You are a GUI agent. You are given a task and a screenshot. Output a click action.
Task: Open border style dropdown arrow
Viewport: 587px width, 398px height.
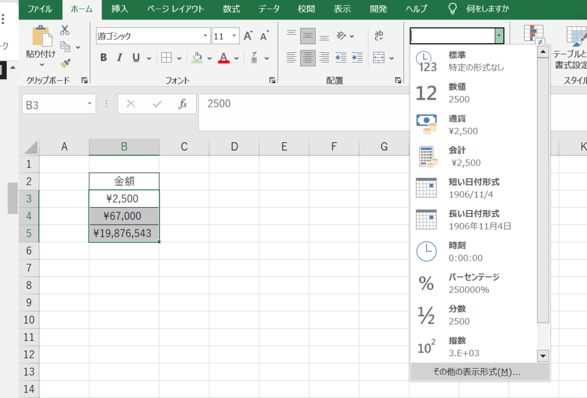coord(179,58)
